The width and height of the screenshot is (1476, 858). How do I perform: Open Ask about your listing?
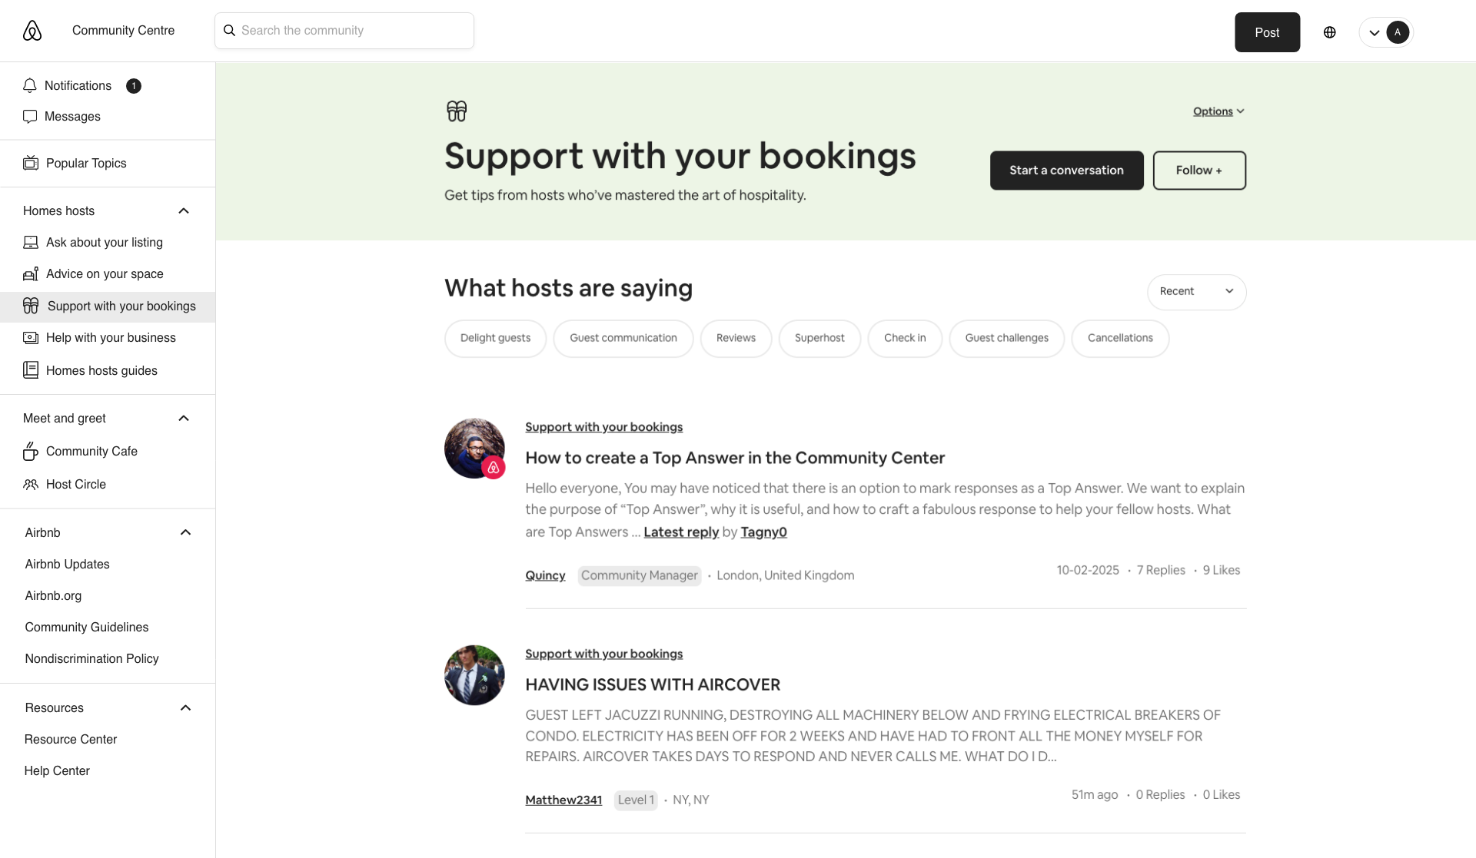tap(104, 243)
